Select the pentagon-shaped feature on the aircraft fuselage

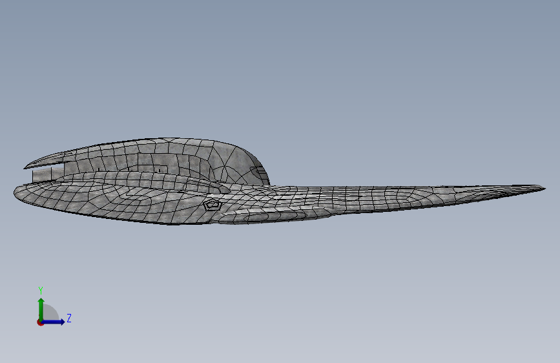tap(212, 205)
